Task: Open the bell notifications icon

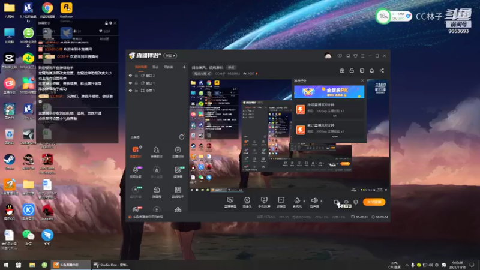Action: [x=371, y=71]
